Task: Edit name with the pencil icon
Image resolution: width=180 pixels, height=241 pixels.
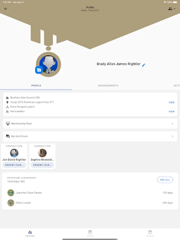Action: (x=143, y=65)
